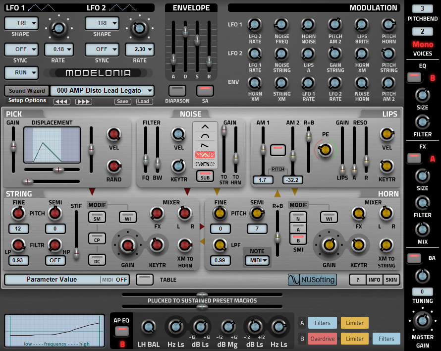Toggle the FX on/off switch
The width and height of the screenshot is (441, 351).
coord(414,158)
